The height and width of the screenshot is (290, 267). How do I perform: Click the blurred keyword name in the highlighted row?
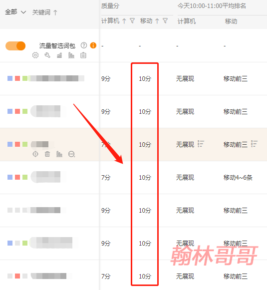tap(40, 144)
